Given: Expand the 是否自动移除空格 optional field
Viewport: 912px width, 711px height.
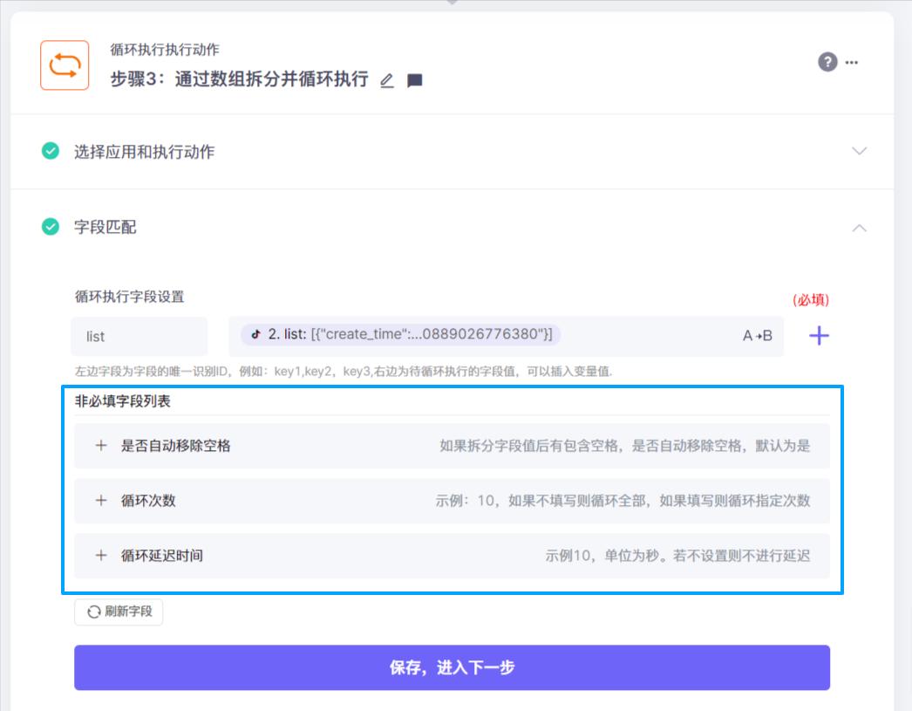Looking at the screenshot, I should pos(102,445).
